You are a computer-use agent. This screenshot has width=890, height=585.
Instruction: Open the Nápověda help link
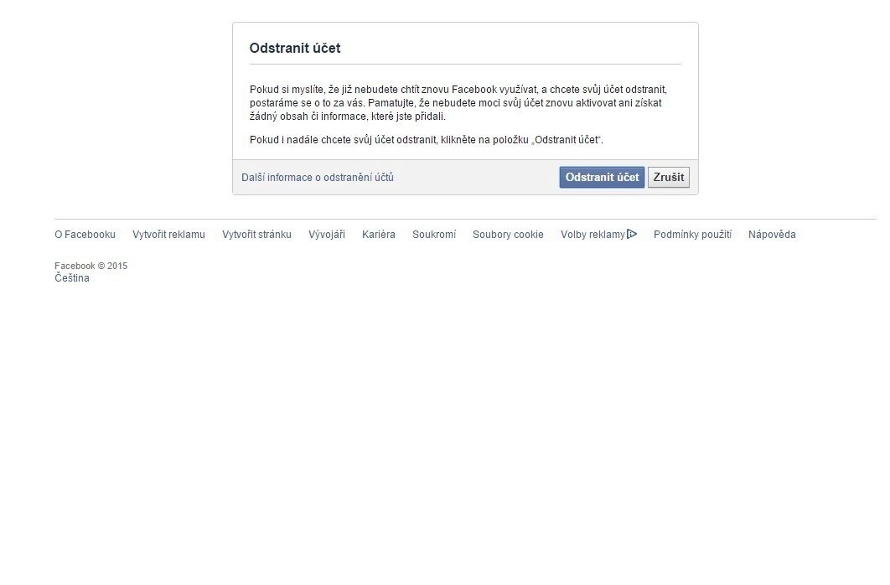point(772,235)
